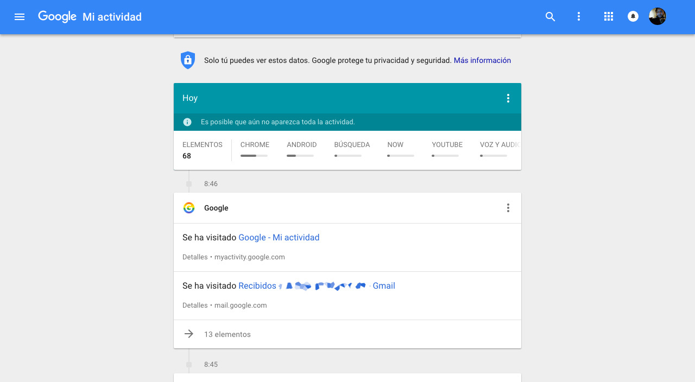The width and height of the screenshot is (695, 382).
Task: Open the hamburger main menu
Action: [x=20, y=17]
